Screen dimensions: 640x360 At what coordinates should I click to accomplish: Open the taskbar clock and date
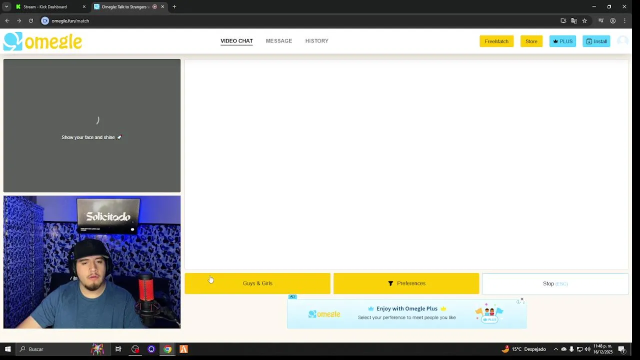point(602,349)
